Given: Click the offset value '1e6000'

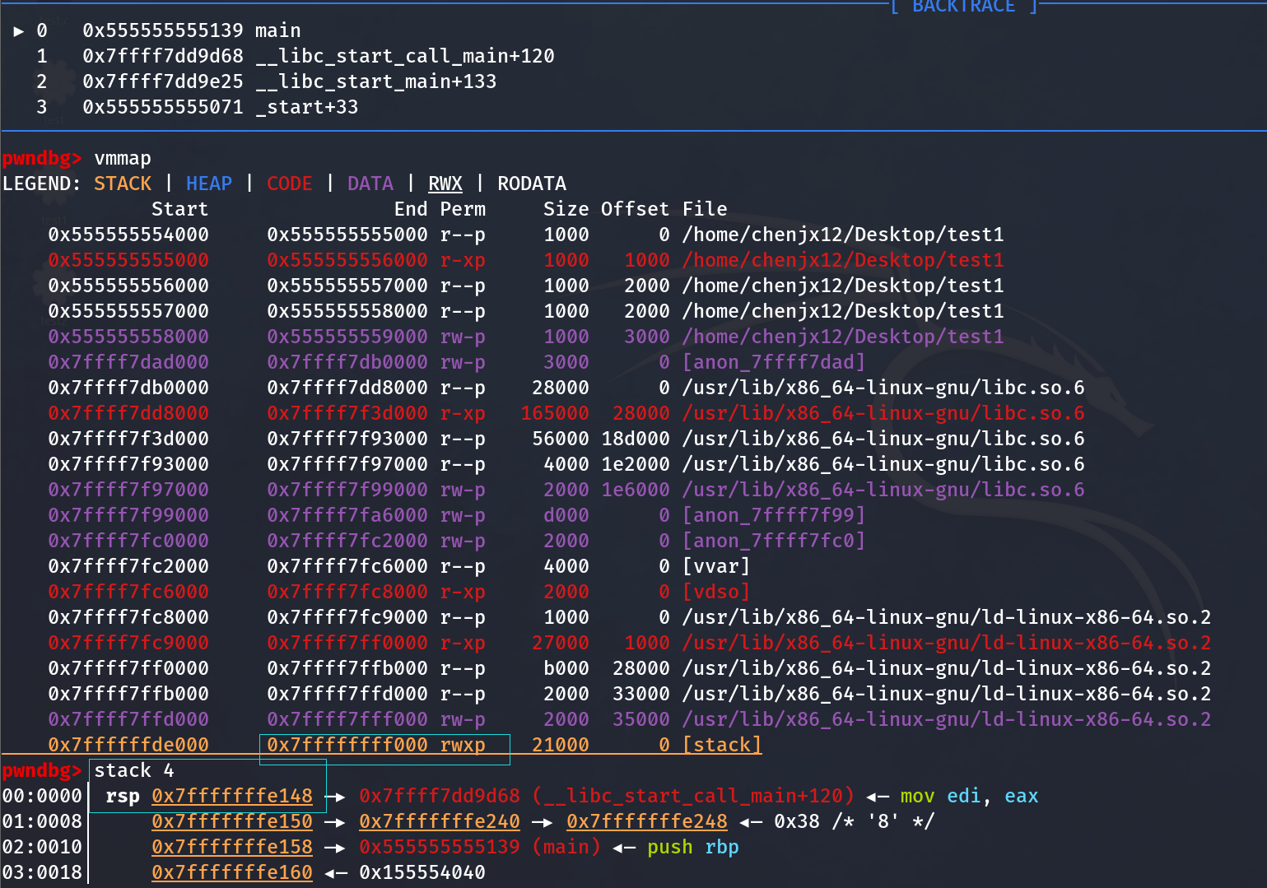Looking at the screenshot, I should (x=636, y=490).
